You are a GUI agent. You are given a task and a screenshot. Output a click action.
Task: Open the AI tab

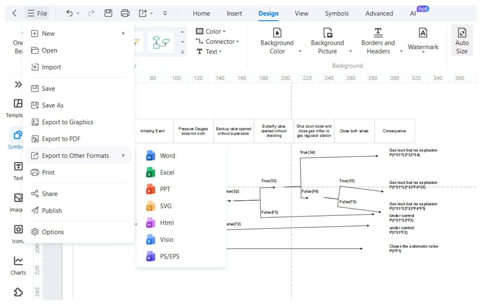pyautogui.click(x=413, y=13)
